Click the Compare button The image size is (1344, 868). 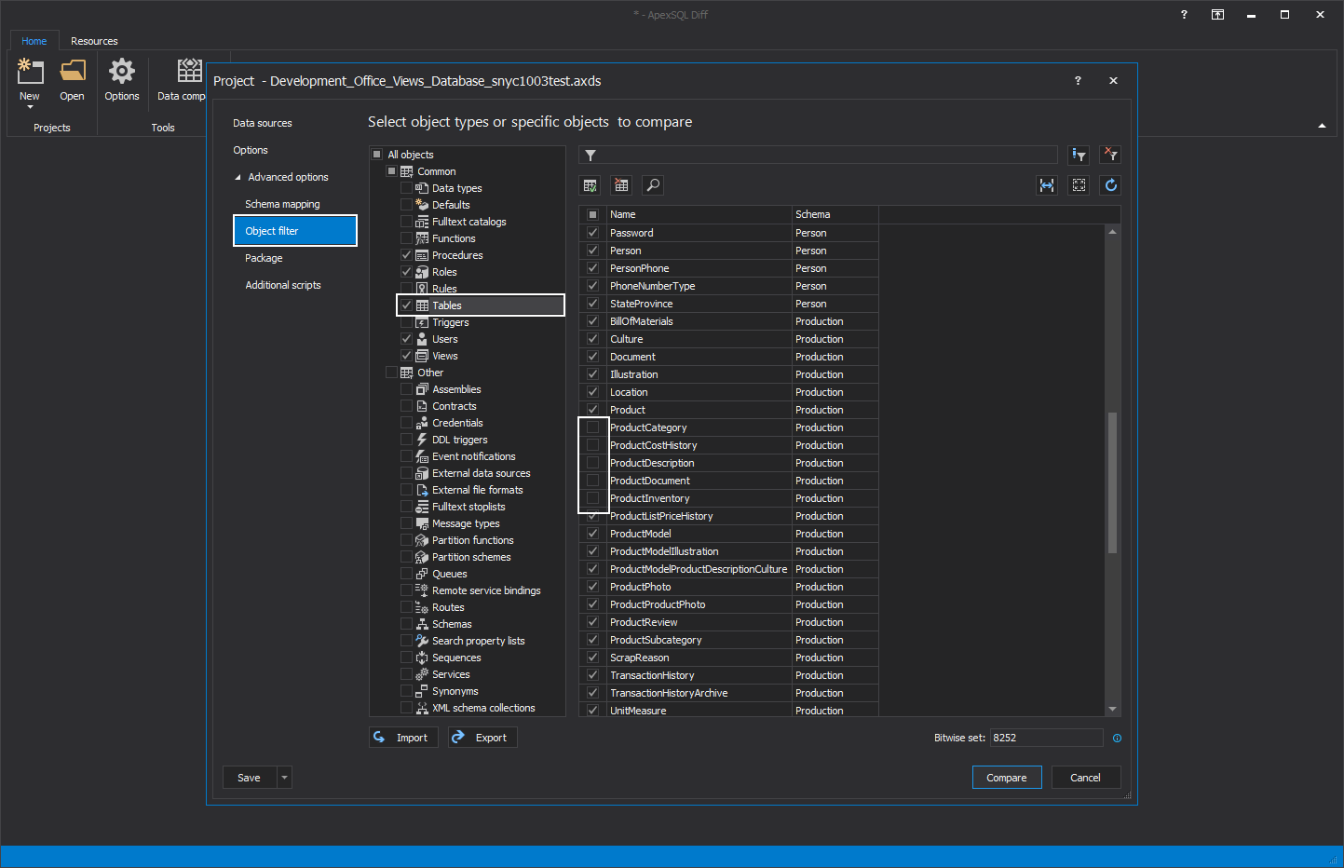(1007, 778)
